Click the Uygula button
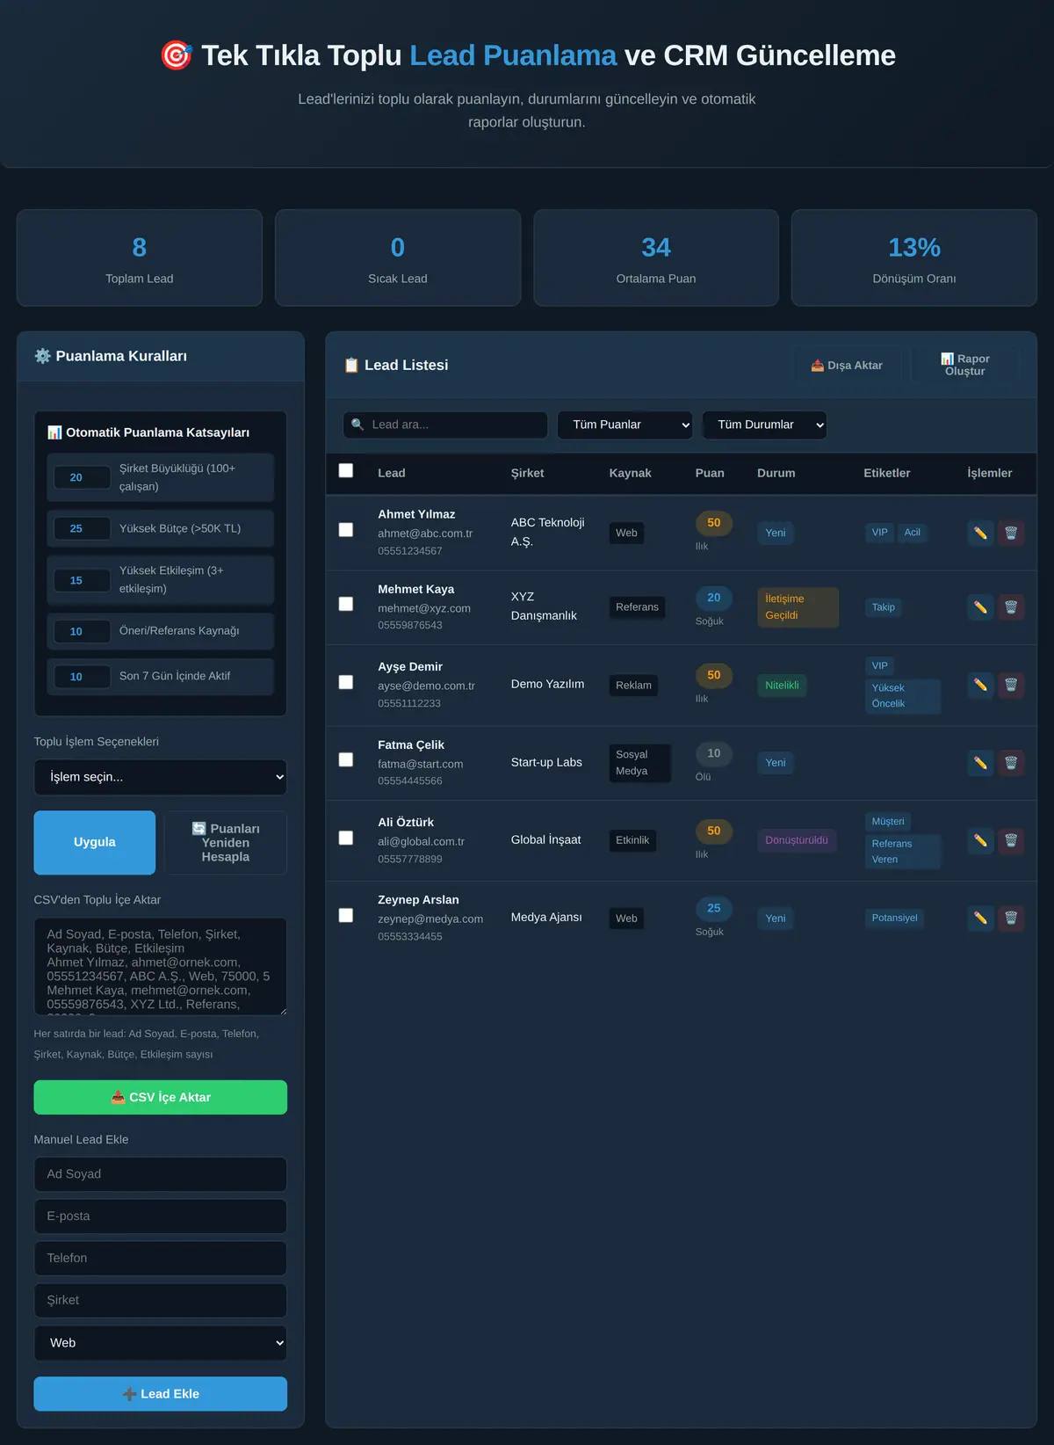 pyautogui.click(x=95, y=842)
